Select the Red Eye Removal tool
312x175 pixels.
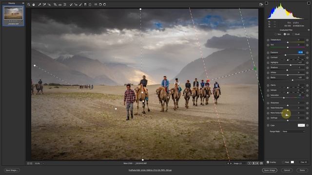(76, 4)
